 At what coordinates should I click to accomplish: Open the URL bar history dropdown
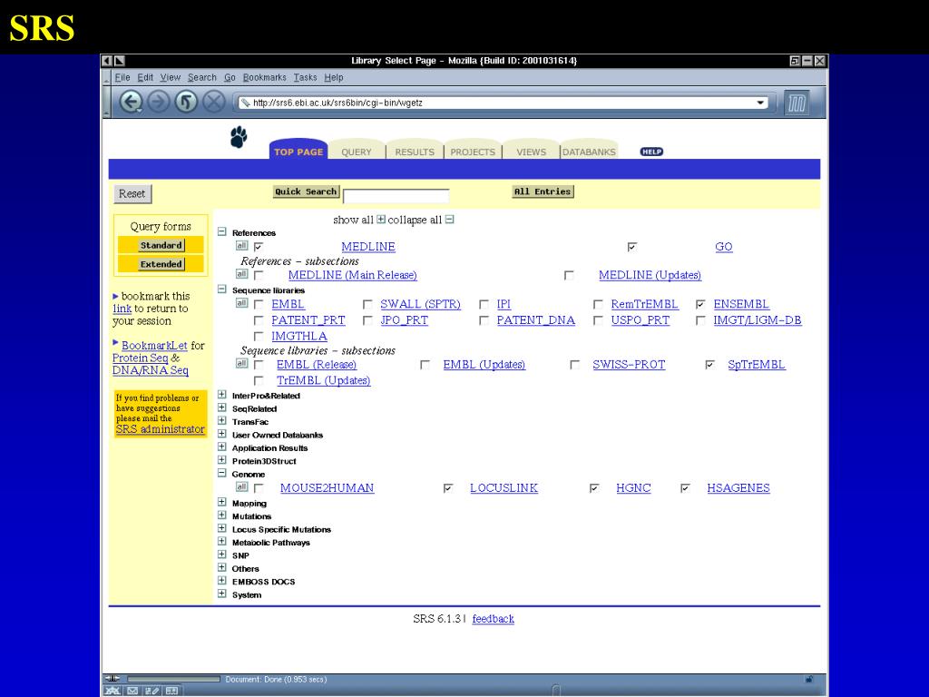760,103
